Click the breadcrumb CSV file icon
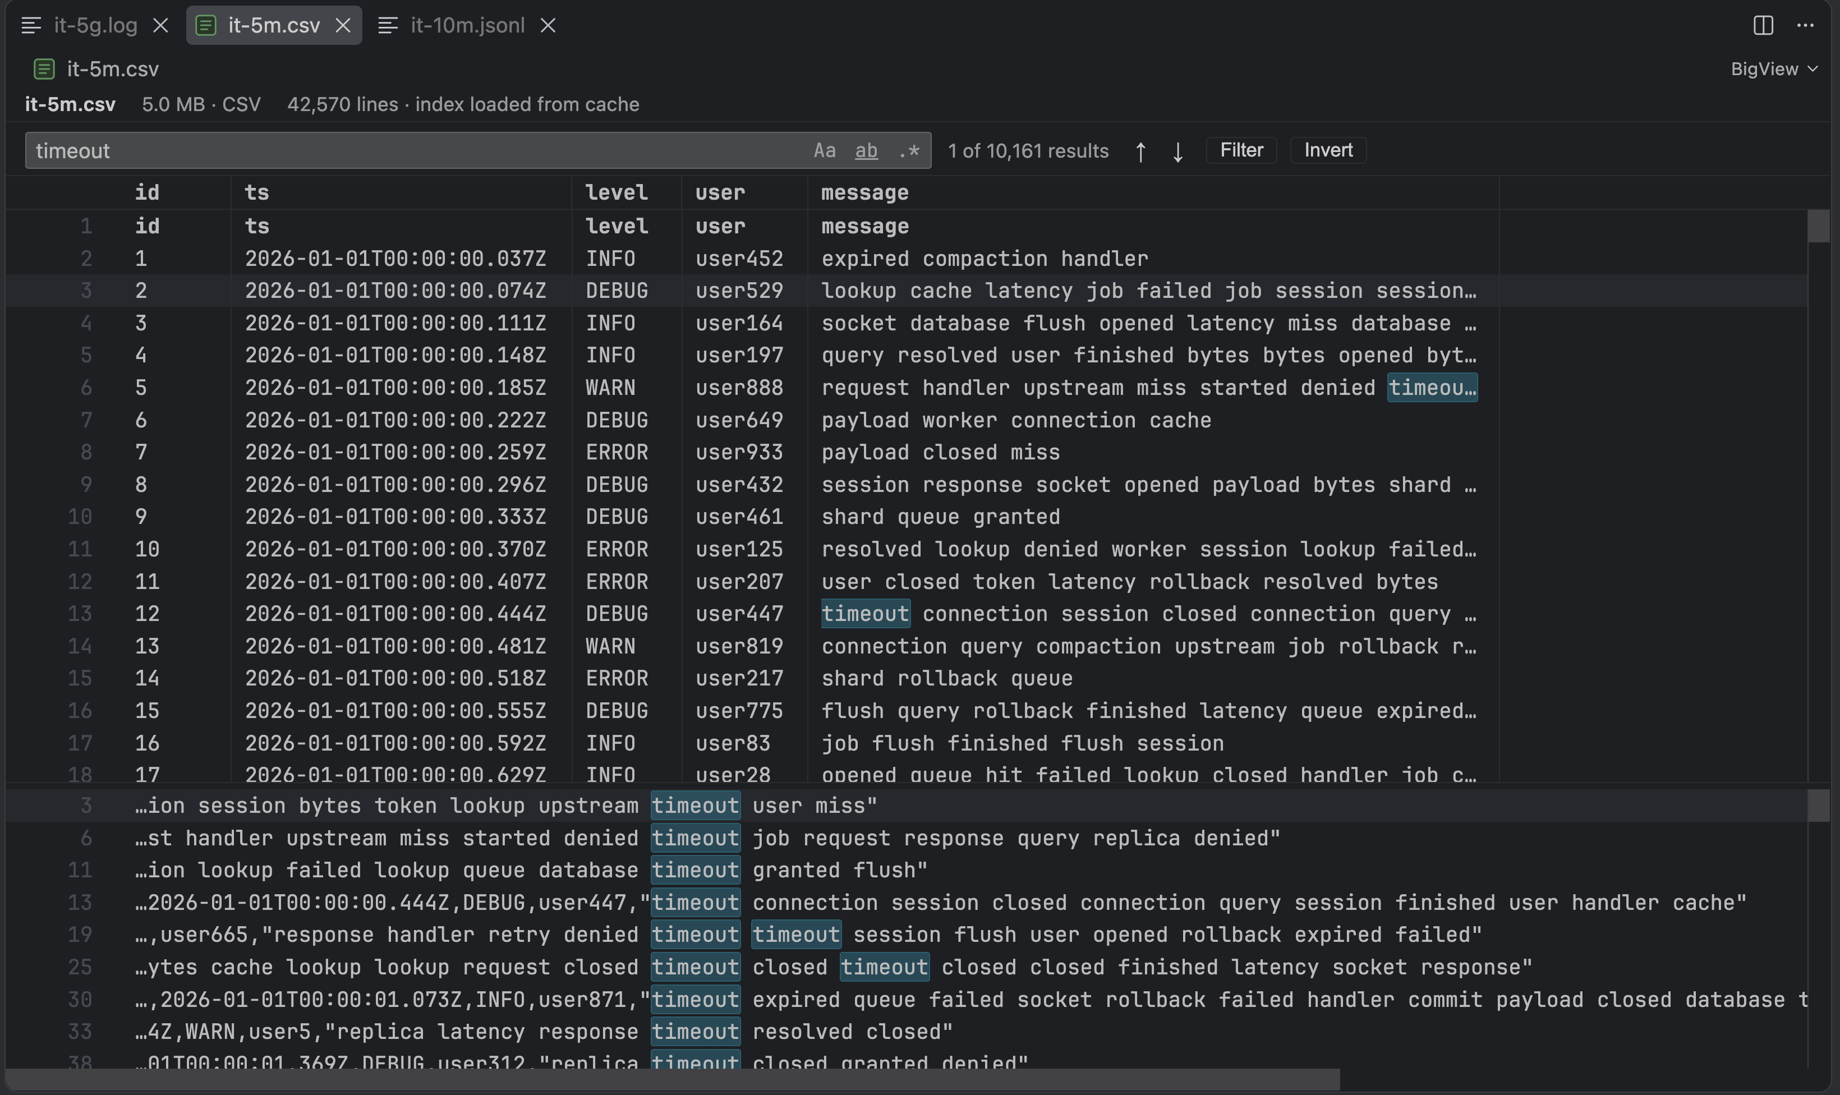Viewport: 1840px width, 1095px height. (x=44, y=70)
